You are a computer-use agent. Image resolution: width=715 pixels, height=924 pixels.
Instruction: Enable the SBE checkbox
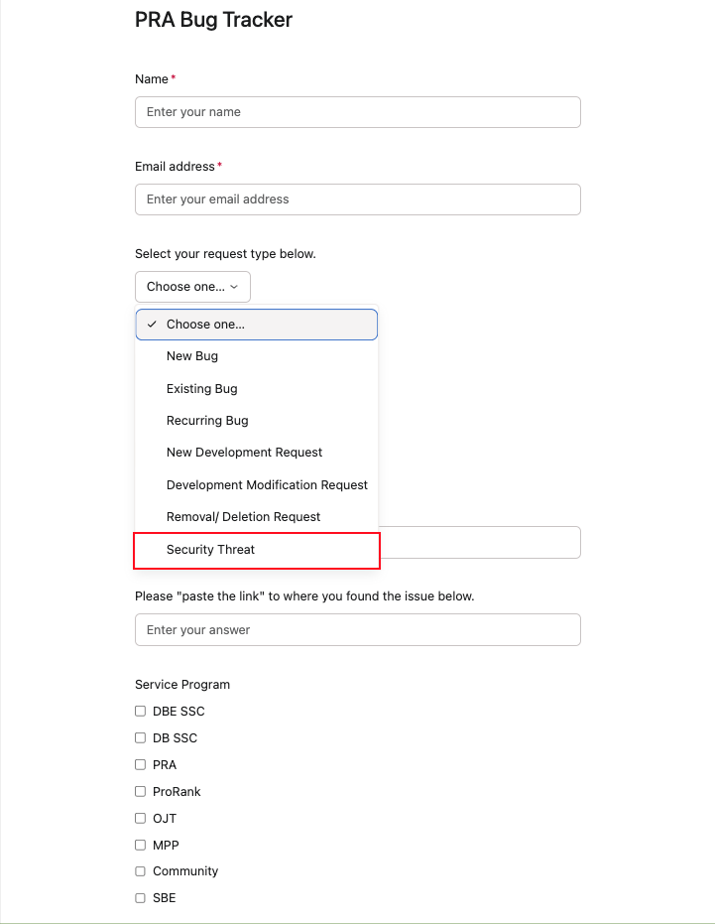140,898
